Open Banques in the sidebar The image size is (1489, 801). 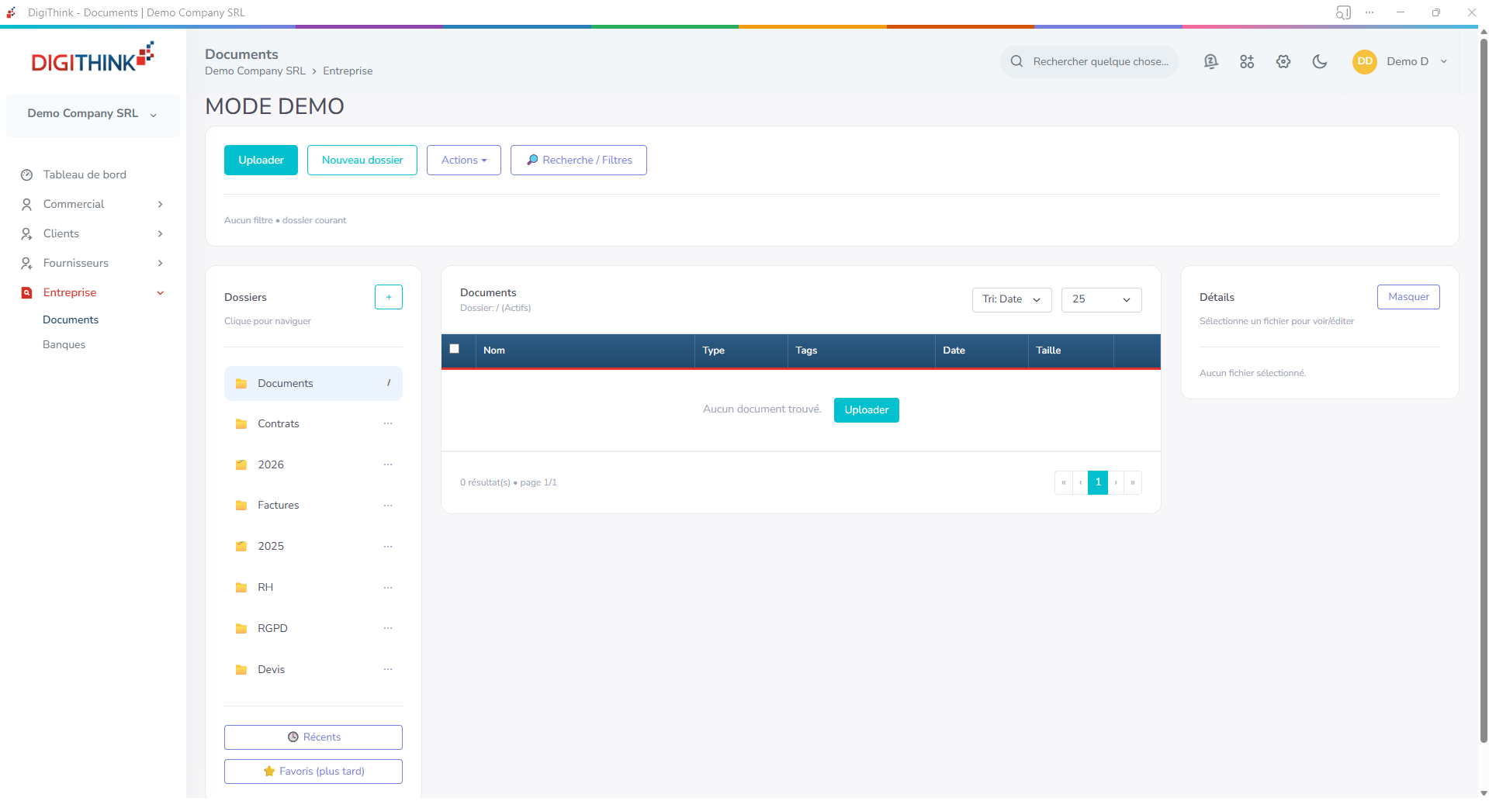[64, 345]
